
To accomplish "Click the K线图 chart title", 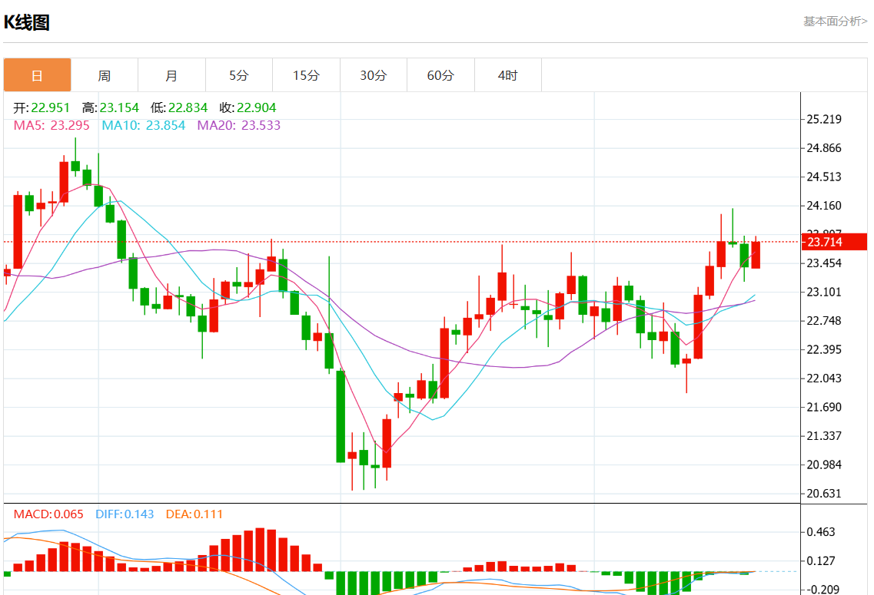I will pyautogui.click(x=27, y=22).
